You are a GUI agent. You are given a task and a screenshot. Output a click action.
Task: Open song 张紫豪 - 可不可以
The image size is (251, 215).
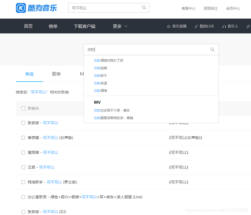click(x=43, y=123)
